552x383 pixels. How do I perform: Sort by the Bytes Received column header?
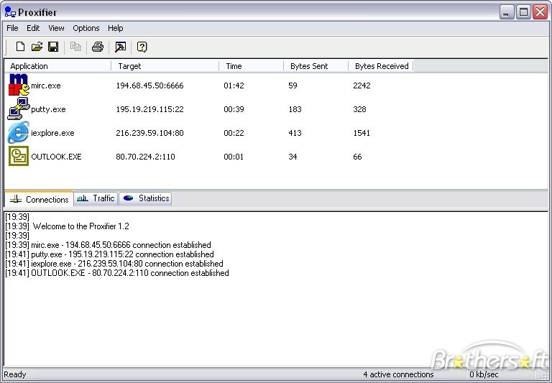381,66
